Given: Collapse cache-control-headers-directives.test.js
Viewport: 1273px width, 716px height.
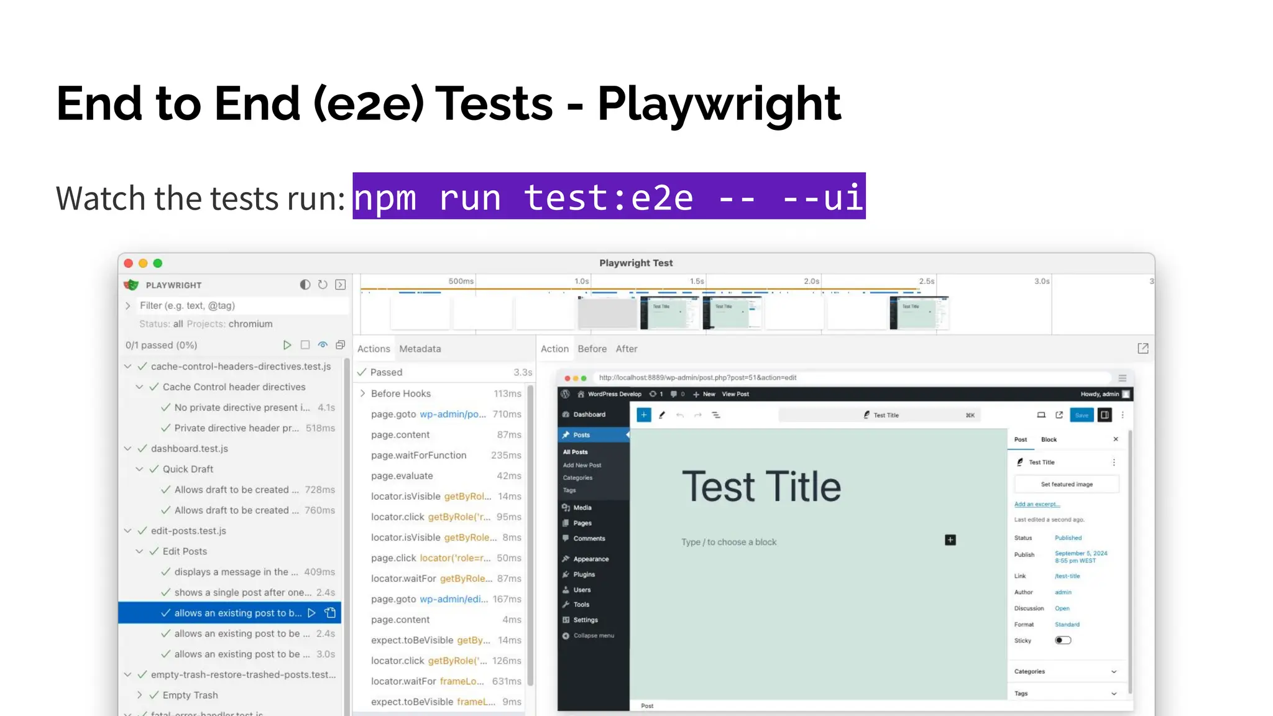Looking at the screenshot, I should [x=128, y=367].
